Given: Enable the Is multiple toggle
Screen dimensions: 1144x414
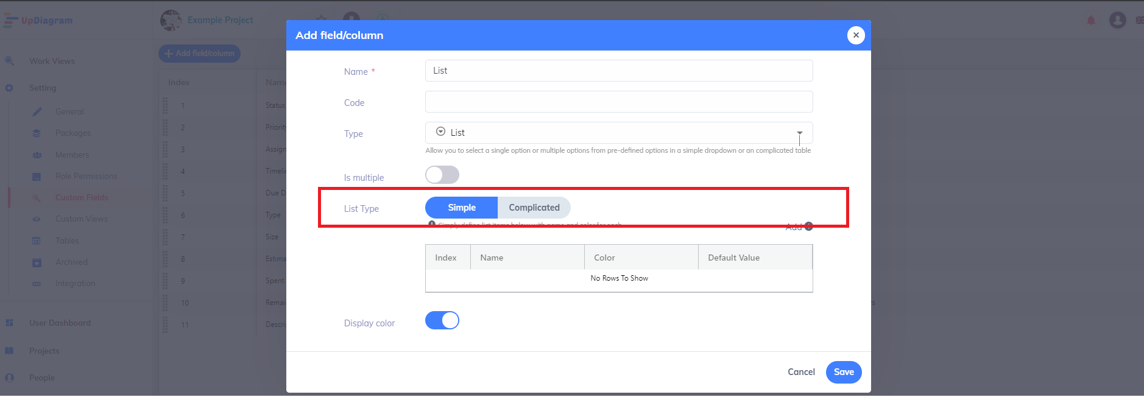Looking at the screenshot, I should (442, 175).
